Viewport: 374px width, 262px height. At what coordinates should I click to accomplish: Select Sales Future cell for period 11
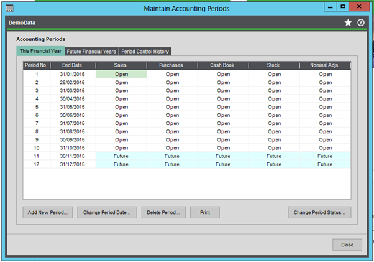coord(121,156)
